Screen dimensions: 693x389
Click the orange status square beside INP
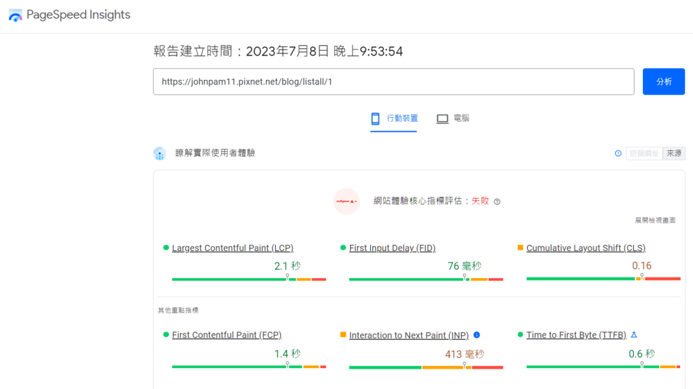pos(343,335)
